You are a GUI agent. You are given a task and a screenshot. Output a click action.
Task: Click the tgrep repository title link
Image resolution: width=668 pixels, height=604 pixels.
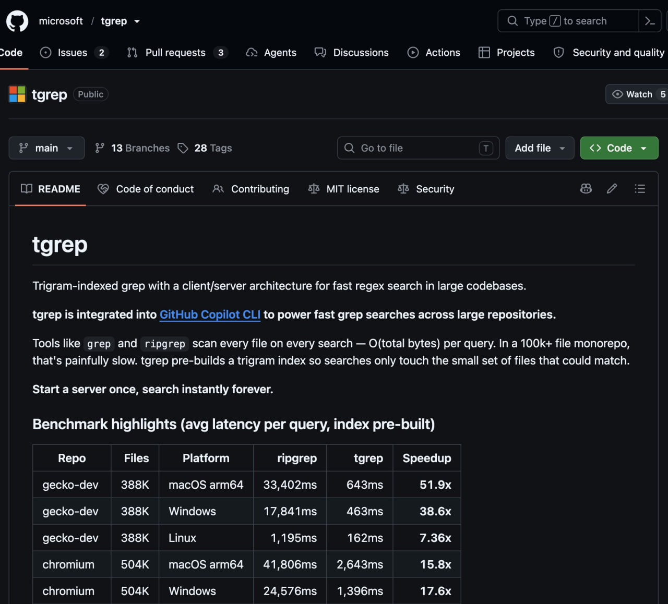pos(49,94)
